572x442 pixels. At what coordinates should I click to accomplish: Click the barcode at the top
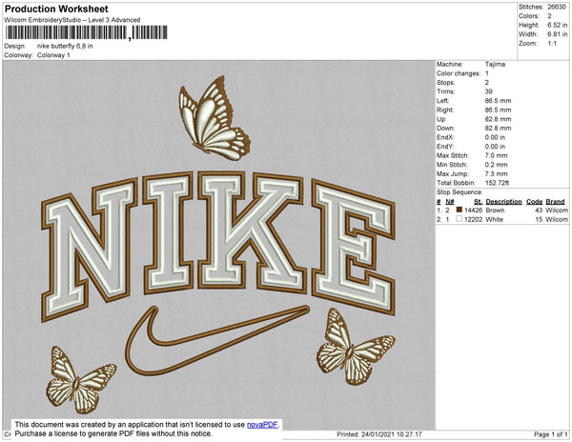coord(87,32)
